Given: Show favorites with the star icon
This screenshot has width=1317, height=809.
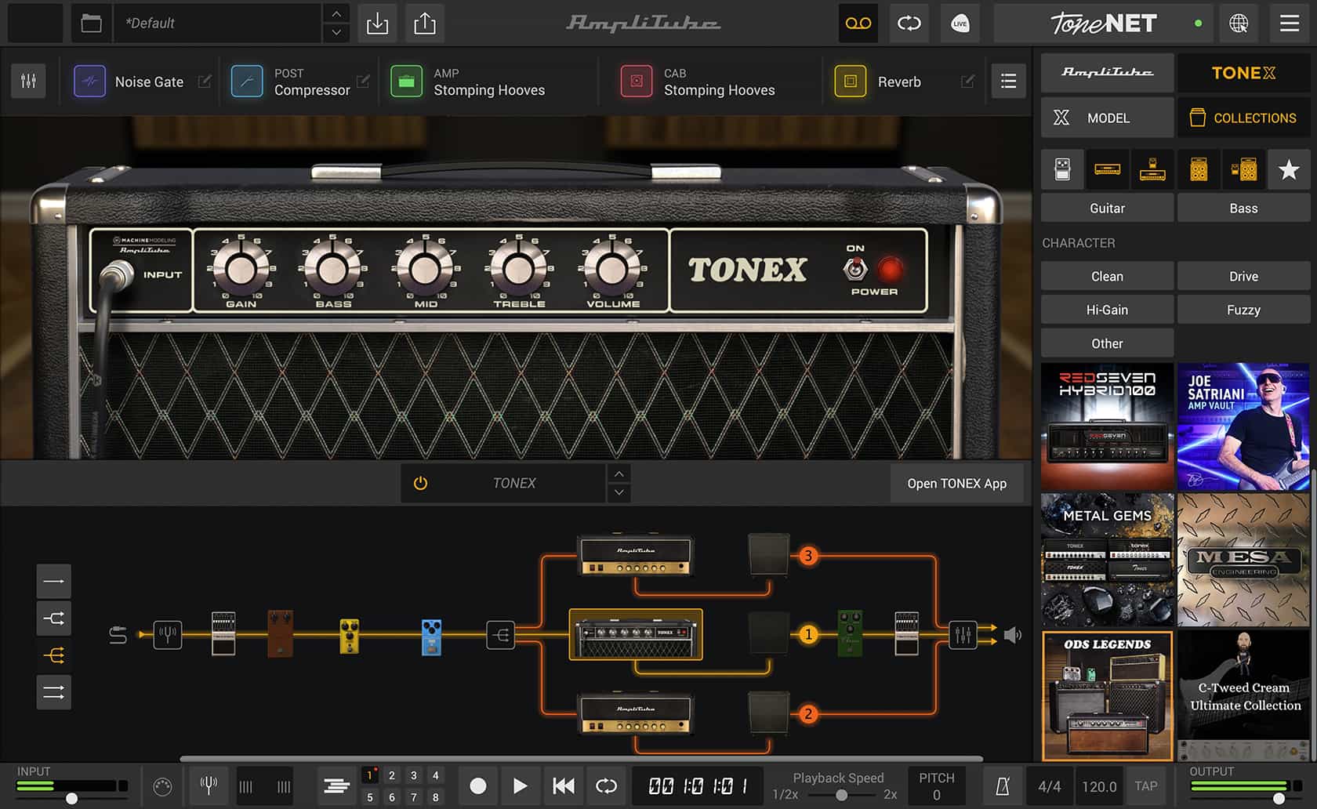Looking at the screenshot, I should pos(1288,169).
